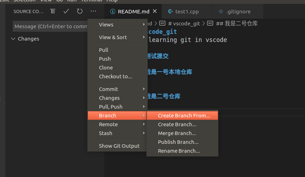The width and height of the screenshot is (305, 177).
Task: Close the README.md tab
Action: pos(155,11)
